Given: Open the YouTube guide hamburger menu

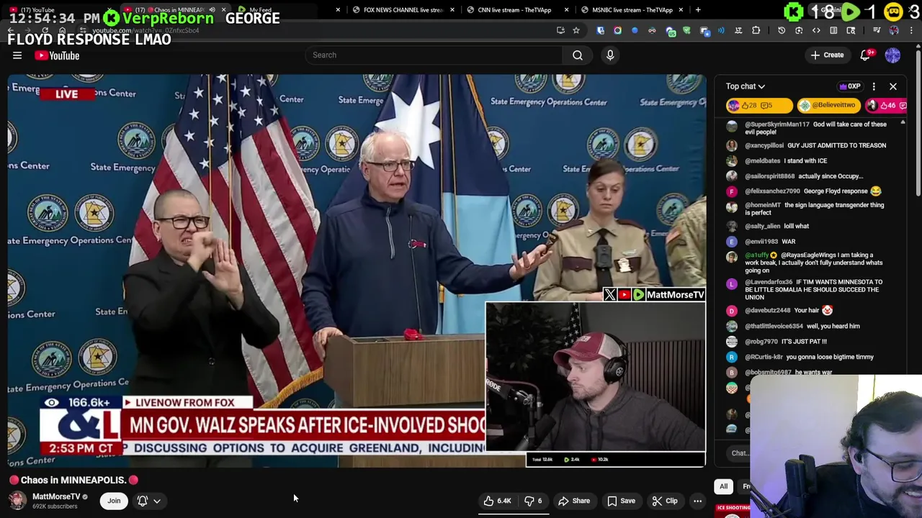Looking at the screenshot, I should (x=17, y=55).
